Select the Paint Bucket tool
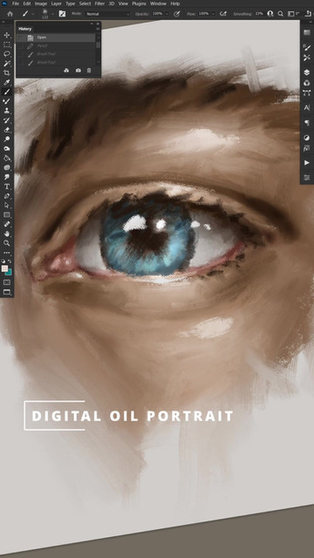The image size is (314, 558). coord(6,158)
